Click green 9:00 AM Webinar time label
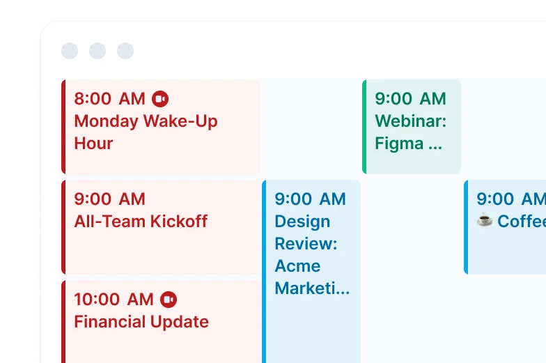The image size is (546, 363). pyautogui.click(x=411, y=99)
